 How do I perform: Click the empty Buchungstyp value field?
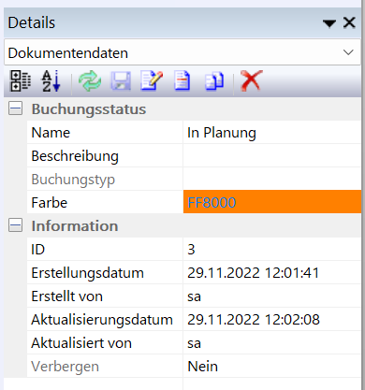pos(272,180)
